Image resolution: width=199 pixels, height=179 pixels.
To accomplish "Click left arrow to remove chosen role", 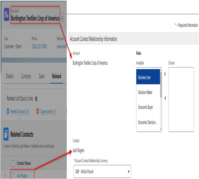I will point(165,98).
